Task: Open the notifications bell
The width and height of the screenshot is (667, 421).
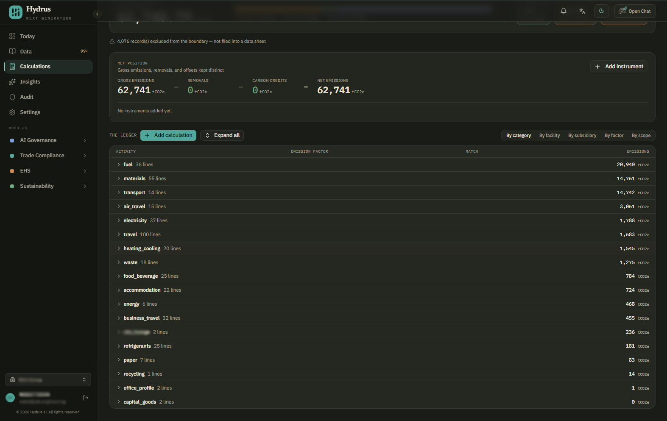Action: click(564, 11)
